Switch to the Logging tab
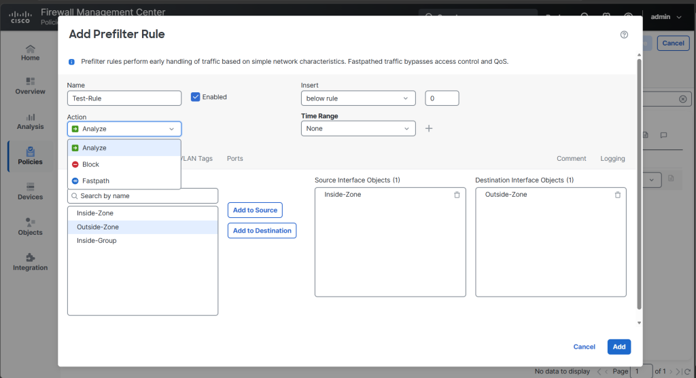This screenshot has height=378, width=696. coord(612,159)
